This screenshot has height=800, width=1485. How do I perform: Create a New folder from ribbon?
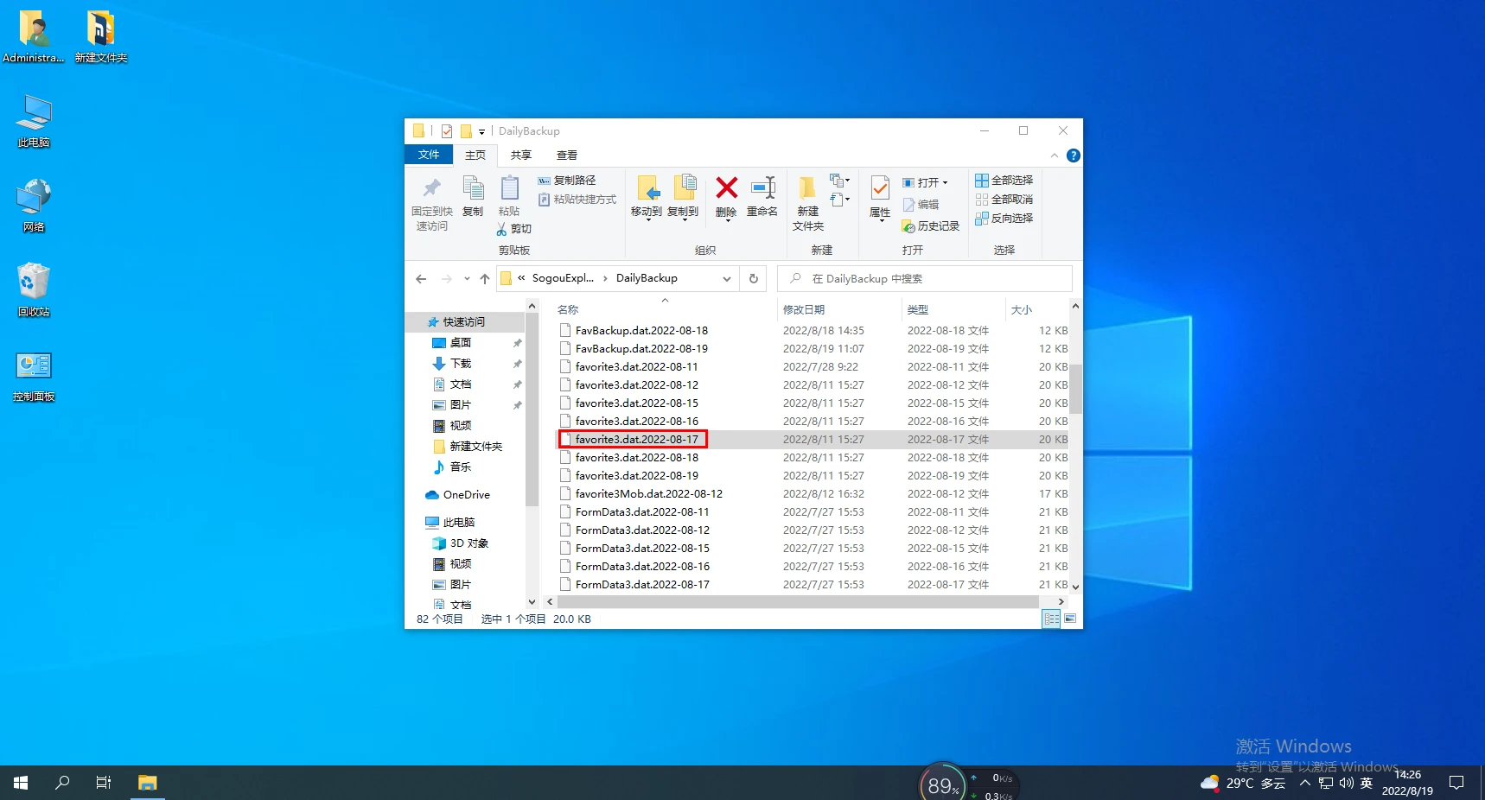point(808,203)
